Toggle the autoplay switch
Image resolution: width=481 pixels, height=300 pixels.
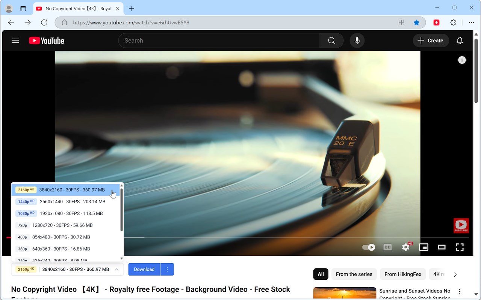point(369,247)
